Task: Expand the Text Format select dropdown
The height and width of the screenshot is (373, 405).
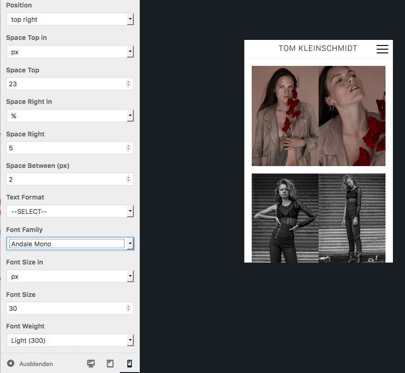Action: [70, 212]
